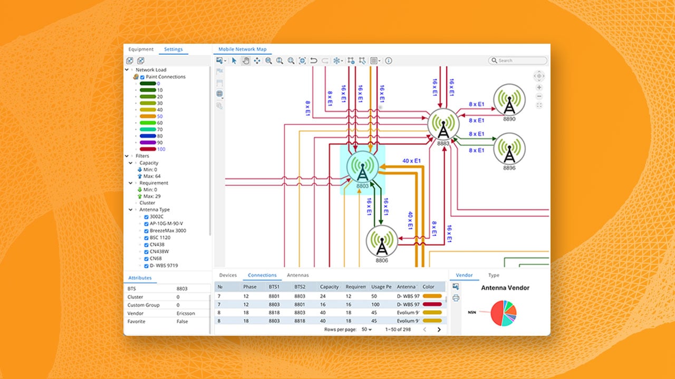Select tower node 8890
The width and height of the screenshot is (675, 379).
click(509, 101)
